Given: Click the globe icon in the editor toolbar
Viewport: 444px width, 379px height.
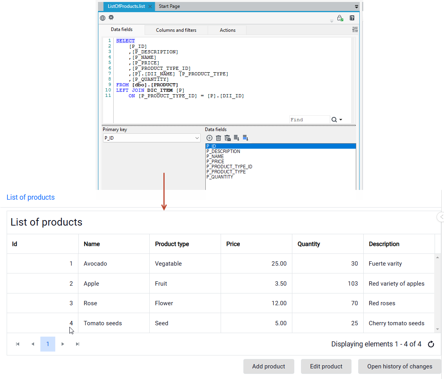Looking at the screenshot, I should click(103, 18).
